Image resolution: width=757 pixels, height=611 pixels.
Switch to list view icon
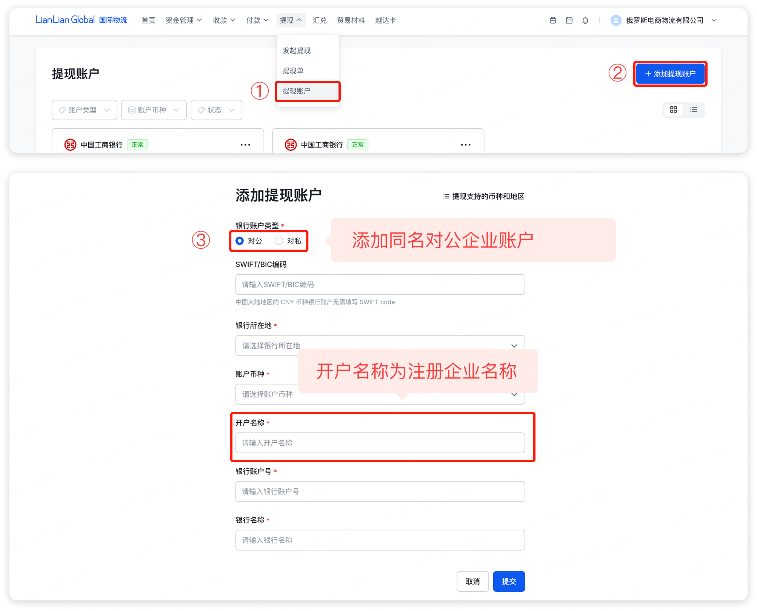(x=694, y=110)
